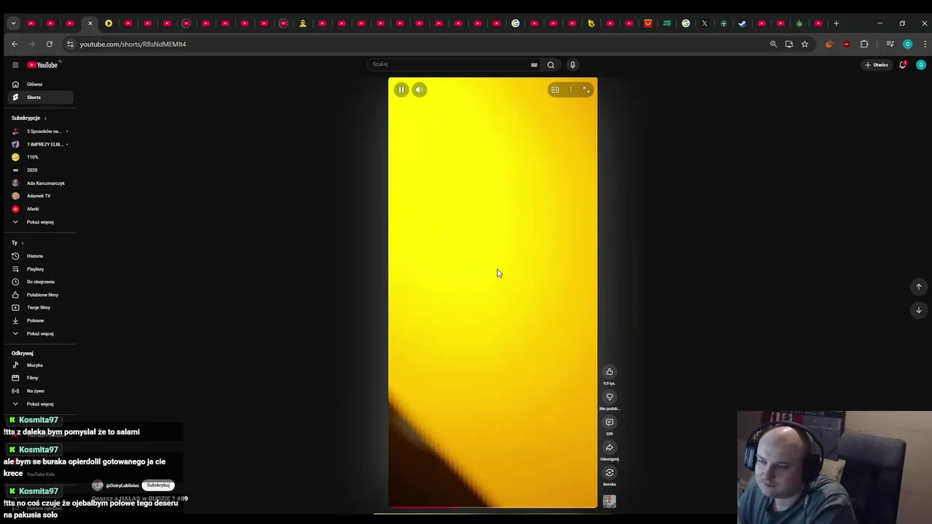The height and width of the screenshot is (524, 932).
Task: Go to the previous Short with up arrow
Action: 919,287
